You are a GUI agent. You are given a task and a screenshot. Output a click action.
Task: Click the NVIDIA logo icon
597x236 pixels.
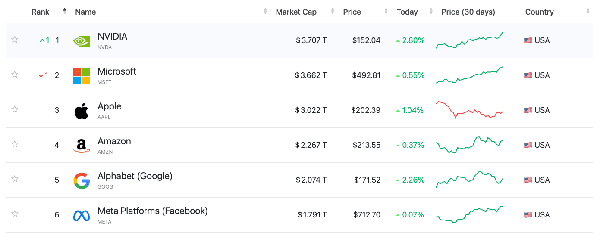point(82,41)
